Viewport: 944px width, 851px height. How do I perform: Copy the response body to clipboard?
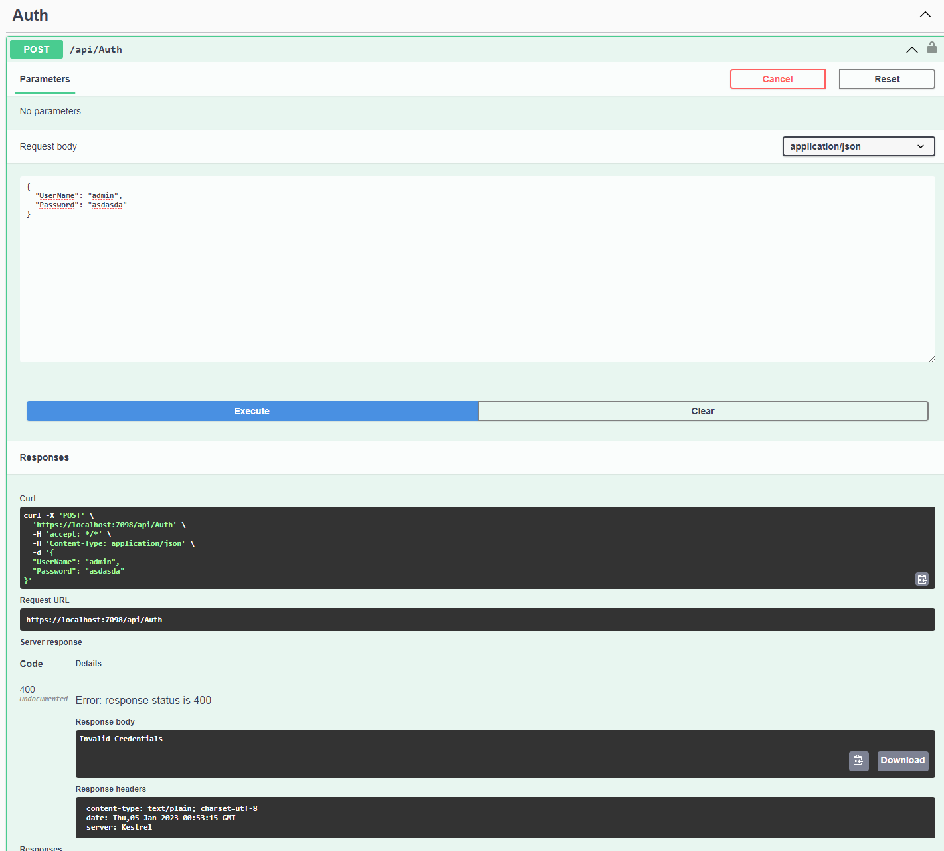[x=858, y=761]
